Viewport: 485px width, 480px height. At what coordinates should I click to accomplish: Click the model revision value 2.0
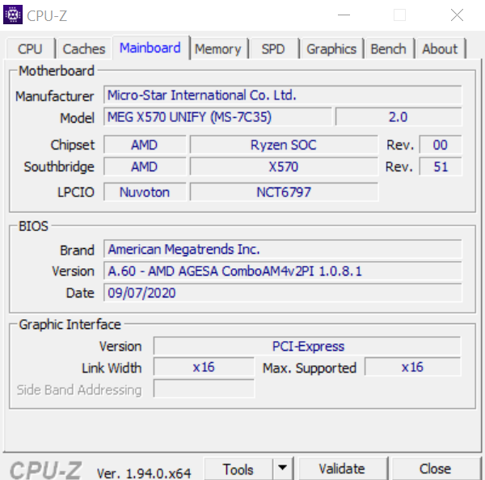[399, 117]
